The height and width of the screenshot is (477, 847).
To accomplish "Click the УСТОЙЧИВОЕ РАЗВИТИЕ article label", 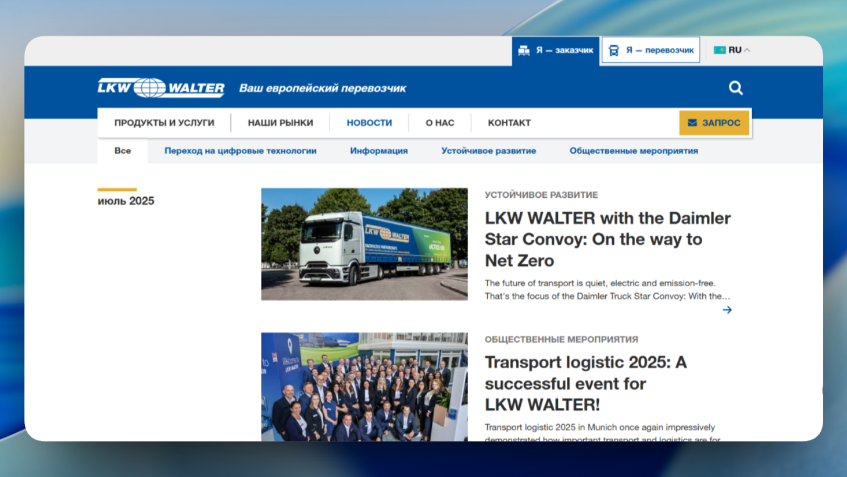I will 541,195.
